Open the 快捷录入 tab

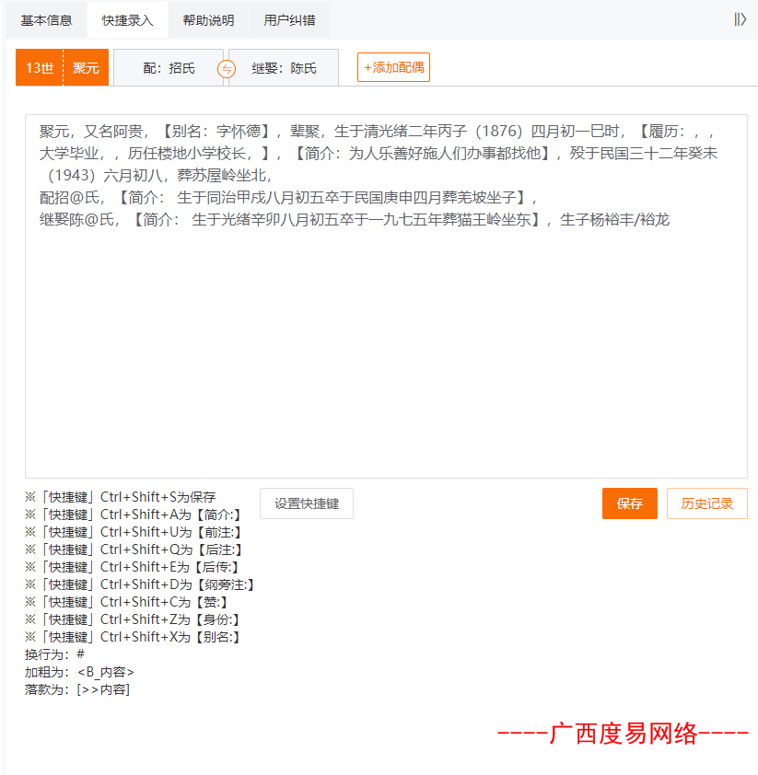tap(128, 20)
